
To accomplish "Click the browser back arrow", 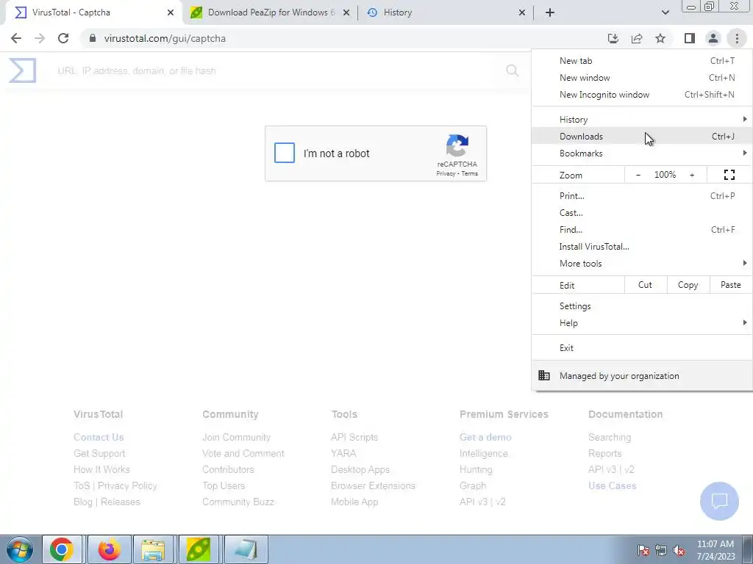I will point(16,38).
